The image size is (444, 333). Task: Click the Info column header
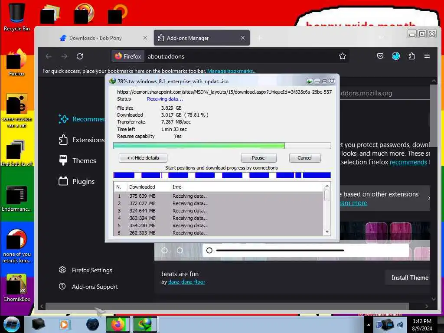pos(247,187)
